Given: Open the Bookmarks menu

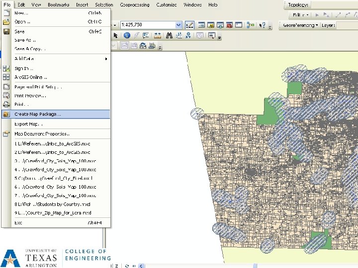Looking at the screenshot, I should (59, 4).
